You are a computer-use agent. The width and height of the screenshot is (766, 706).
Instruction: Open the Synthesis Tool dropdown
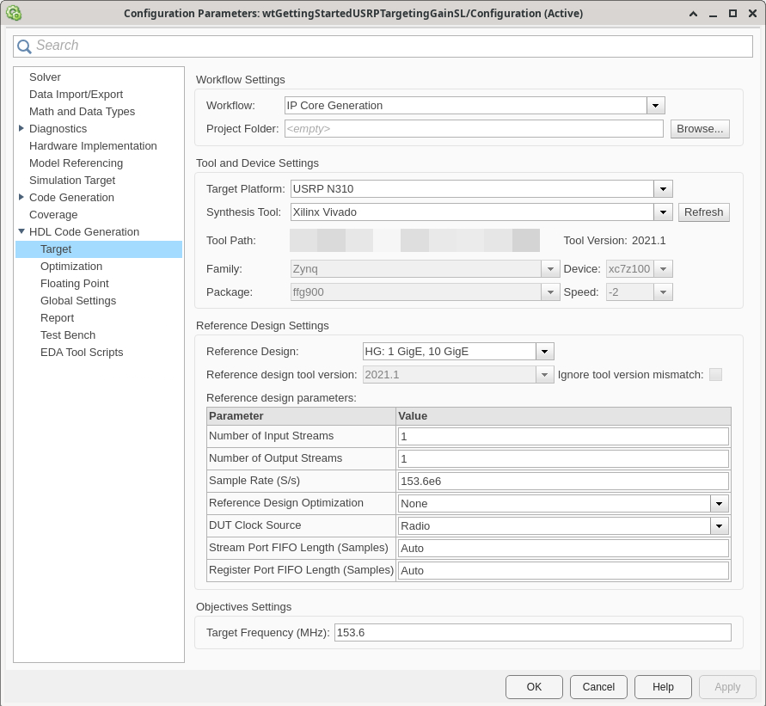(x=663, y=212)
